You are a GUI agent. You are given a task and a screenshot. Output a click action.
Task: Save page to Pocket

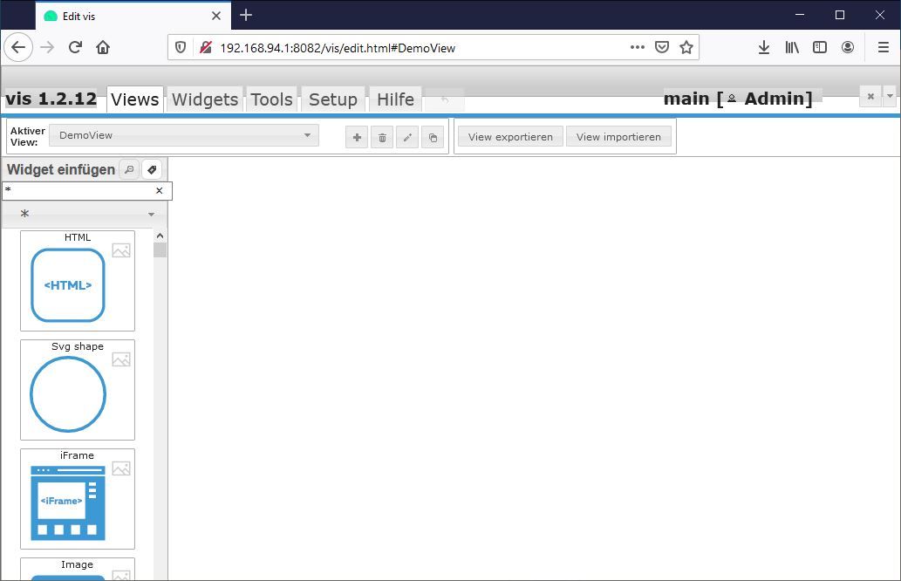pos(662,47)
